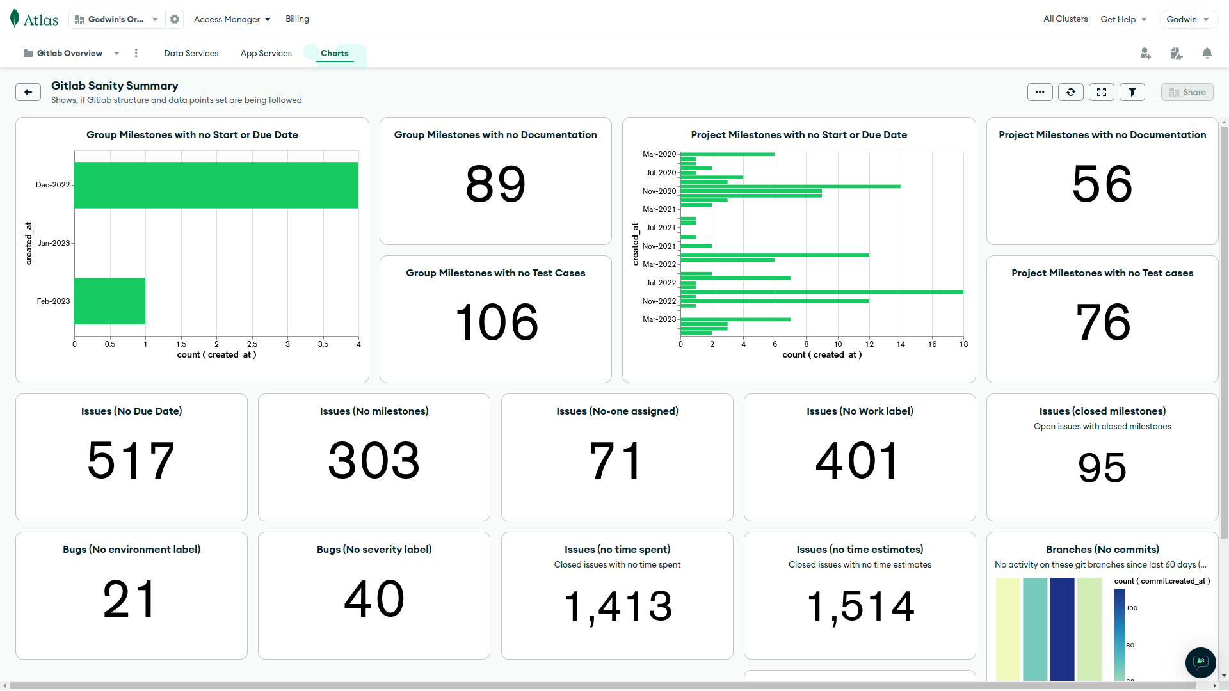Open the Billing link
Viewport: 1229px width, 691px height.
point(297,19)
